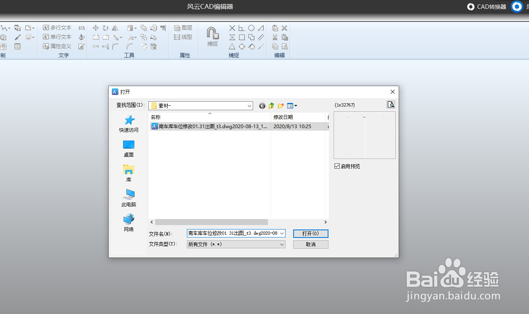
Task: Expand the 文件名 filename history dropdown
Action: point(282,233)
